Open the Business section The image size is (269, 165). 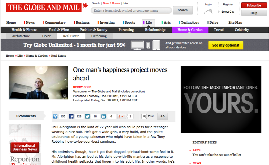[x=82, y=23]
